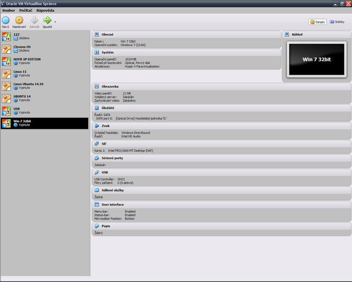Select the USB Windows 7 machine icon

(x=7, y=110)
